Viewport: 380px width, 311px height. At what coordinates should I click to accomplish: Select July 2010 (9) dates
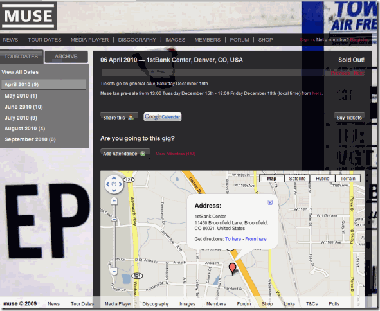pos(21,118)
